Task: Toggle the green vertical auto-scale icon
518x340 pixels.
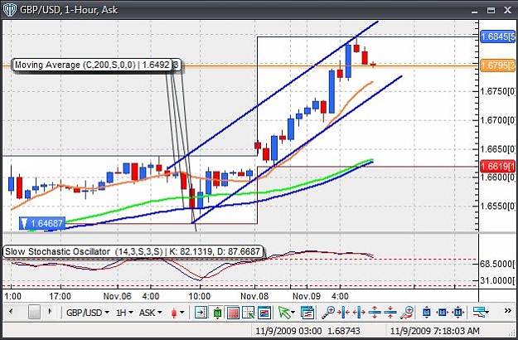Action: pyautogui.click(x=217, y=313)
